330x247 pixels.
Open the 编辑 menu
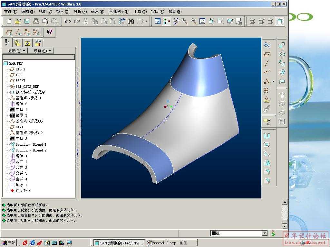[28, 12]
